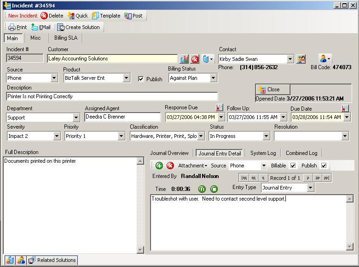Click the Template icon
Image resolution: width=359 pixels, height=267 pixels.
(x=95, y=16)
